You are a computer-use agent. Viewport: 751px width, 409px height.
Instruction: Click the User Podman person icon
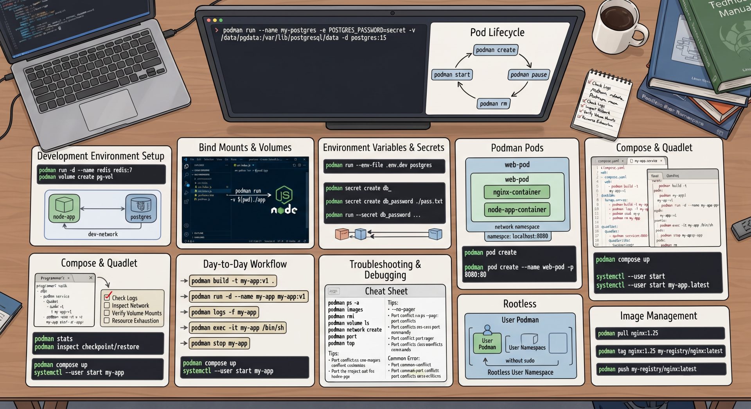point(487,330)
